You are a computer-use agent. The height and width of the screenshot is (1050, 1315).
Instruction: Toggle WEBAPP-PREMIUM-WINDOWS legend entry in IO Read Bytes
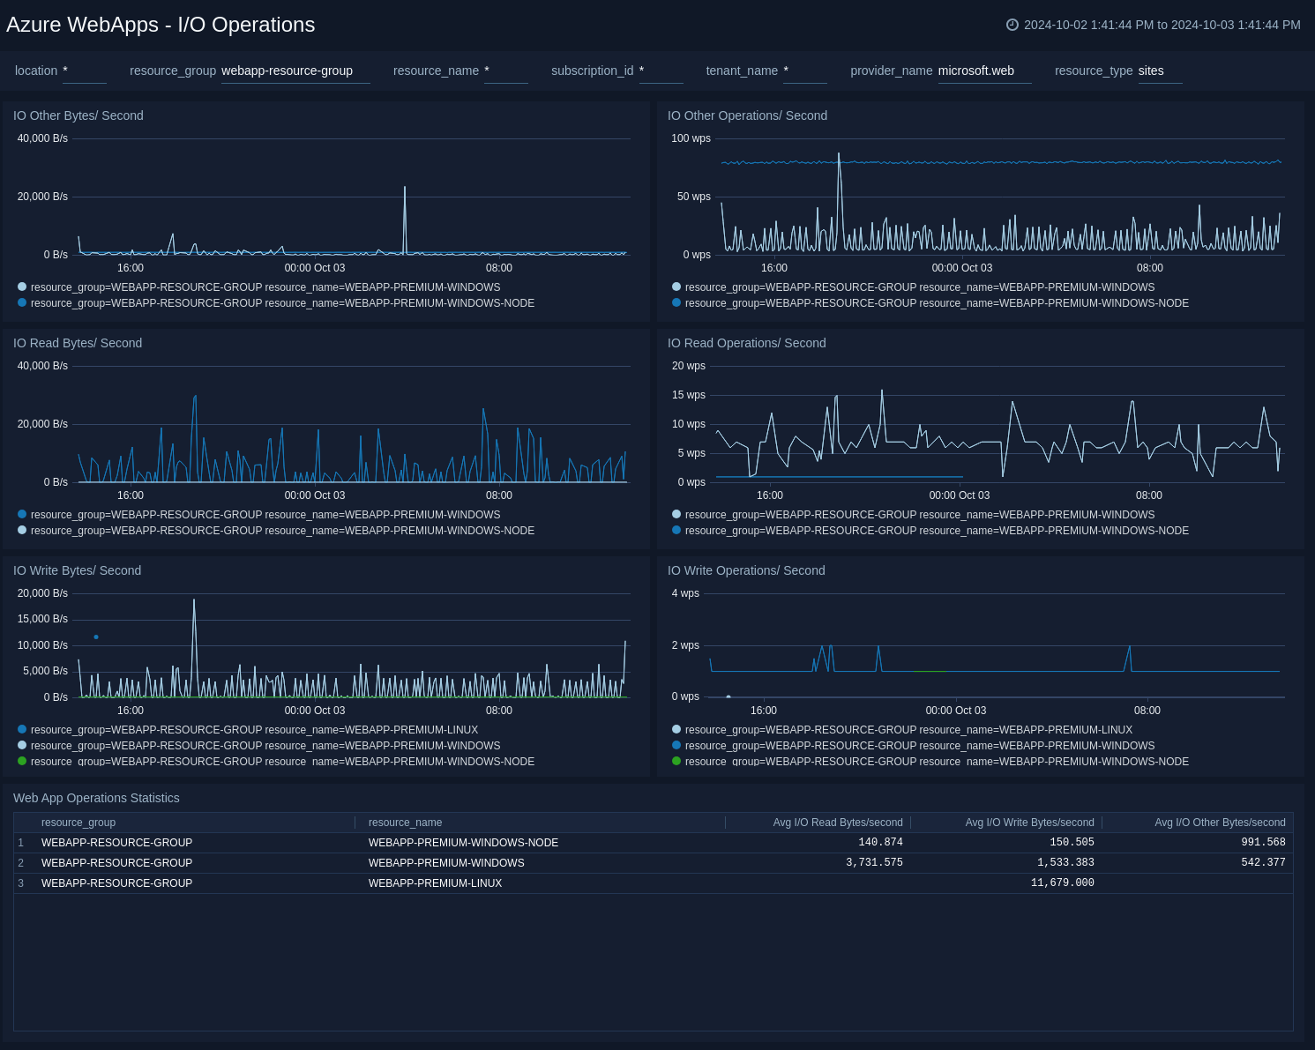coord(259,515)
